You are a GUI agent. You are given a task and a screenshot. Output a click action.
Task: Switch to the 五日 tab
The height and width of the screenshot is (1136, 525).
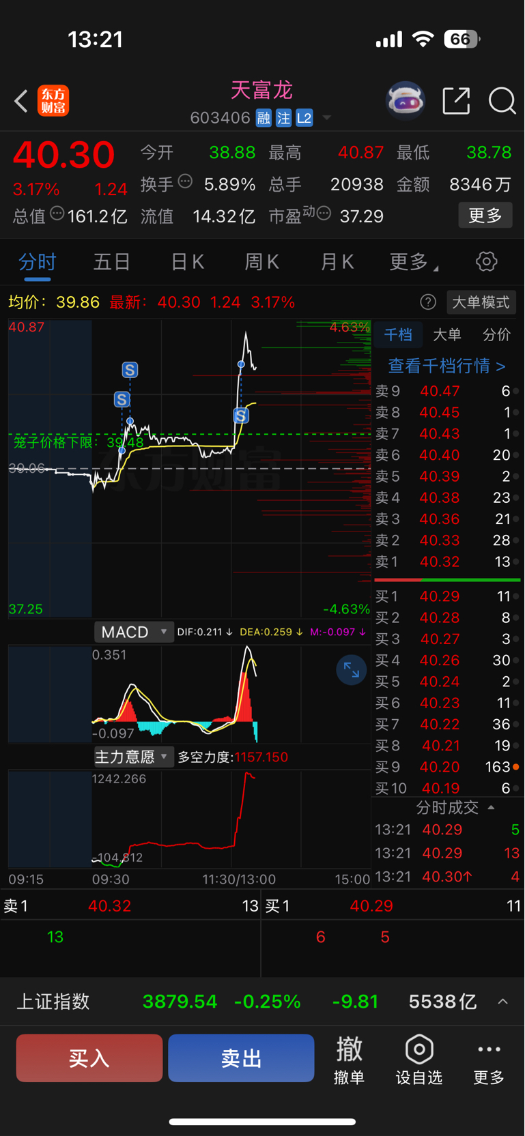112,262
